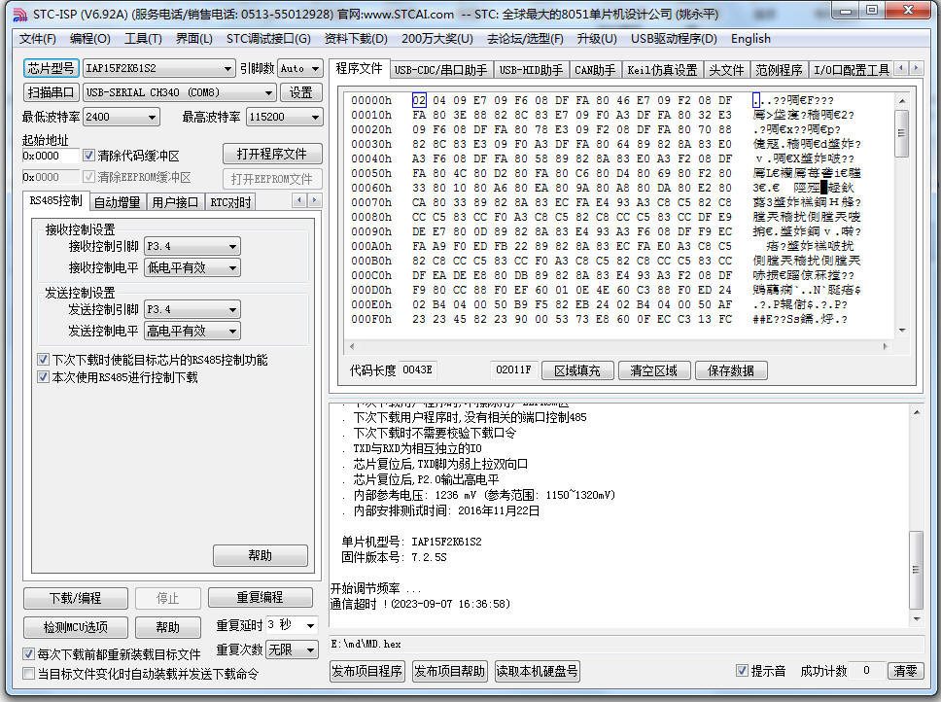Click the STC-ISP application icon in title bar
The width and height of the screenshot is (941, 702).
[x=19, y=14]
